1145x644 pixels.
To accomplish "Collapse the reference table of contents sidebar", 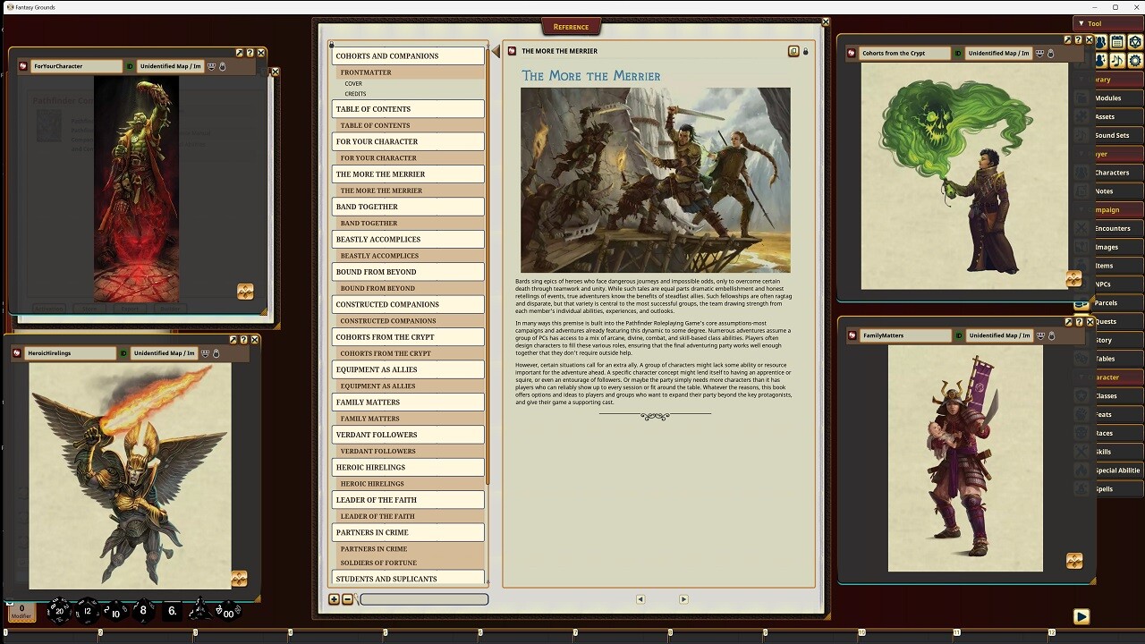I will [x=495, y=51].
